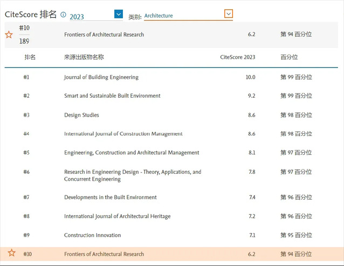Expand the Architecture category dropdown
Screen dimensions: 344x266
229,14
